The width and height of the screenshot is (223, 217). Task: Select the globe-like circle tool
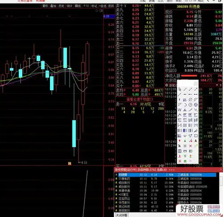pos(196,104)
